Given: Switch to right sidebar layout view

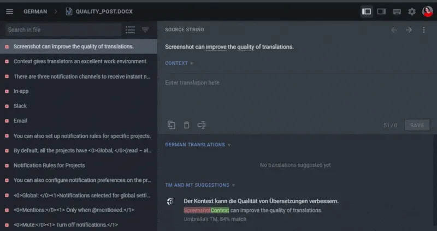Looking at the screenshot, I should pyautogui.click(x=381, y=11).
